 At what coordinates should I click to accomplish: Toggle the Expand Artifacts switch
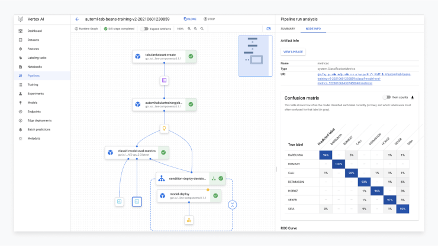tap(144, 29)
